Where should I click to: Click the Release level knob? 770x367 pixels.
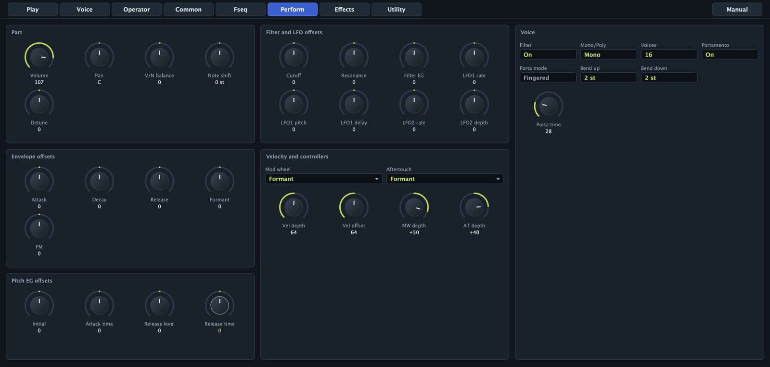pyautogui.click(x=159, y=305)
